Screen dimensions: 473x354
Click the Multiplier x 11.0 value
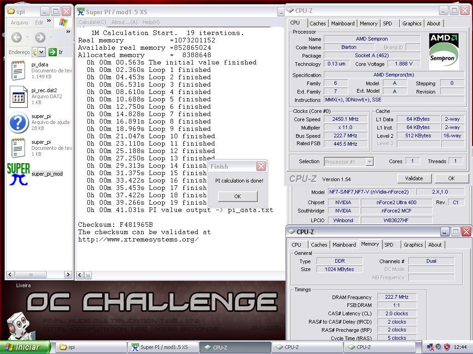pos(346,128)
